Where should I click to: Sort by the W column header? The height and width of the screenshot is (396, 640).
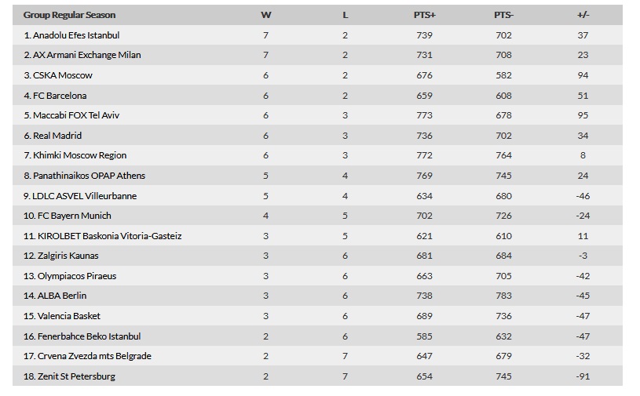tap(265, 15)
